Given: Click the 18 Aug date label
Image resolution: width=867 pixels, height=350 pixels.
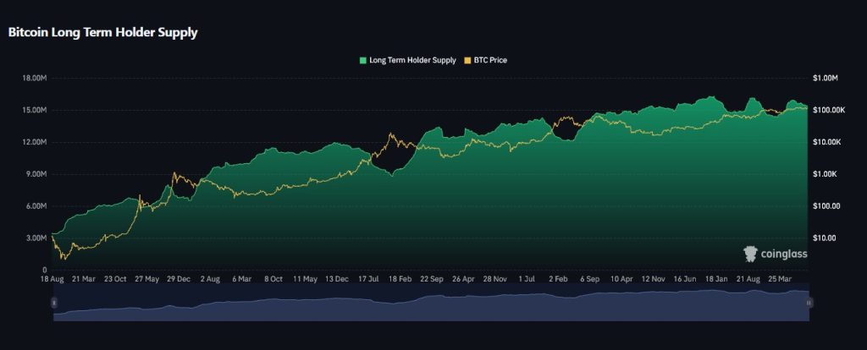Looking at the screenshot, I should (53, 277).
